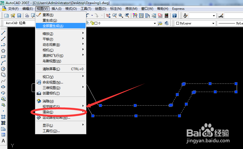243x149 pixels.
Task: Select the Table tool
Action: pos(3,135)
